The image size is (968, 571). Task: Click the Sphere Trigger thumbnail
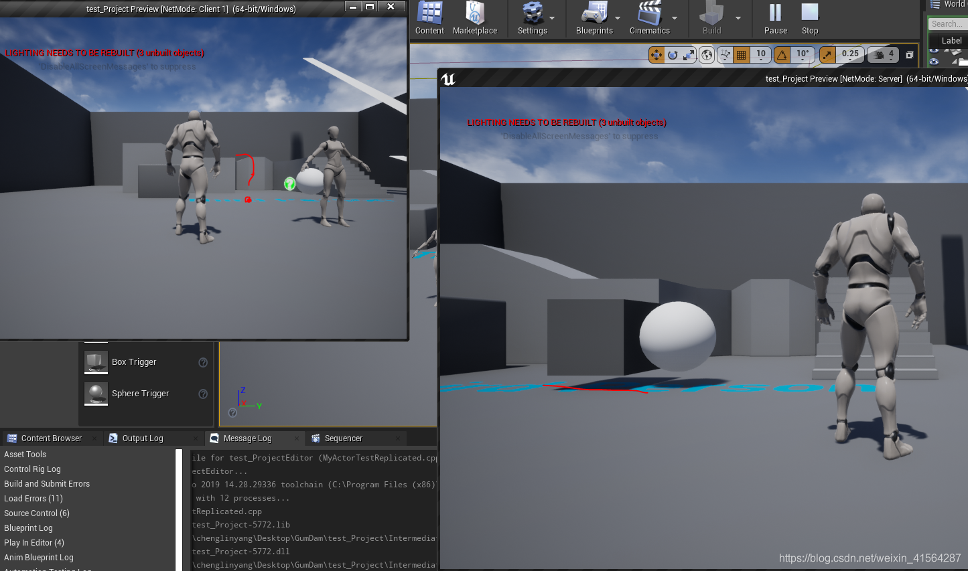(x=96, y=394)
